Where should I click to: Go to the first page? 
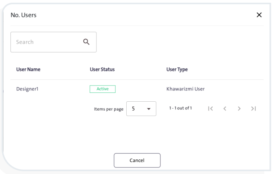click(x=210, y=109)
